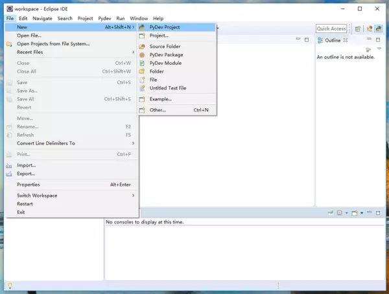The height and width of the screenshot is (294, 389).
Task: Open the Edit menu
Action: click(23, 18)
